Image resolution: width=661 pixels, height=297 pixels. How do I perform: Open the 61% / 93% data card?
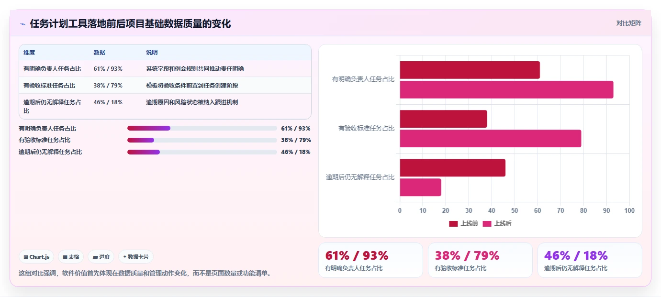[x=370, y=260]
